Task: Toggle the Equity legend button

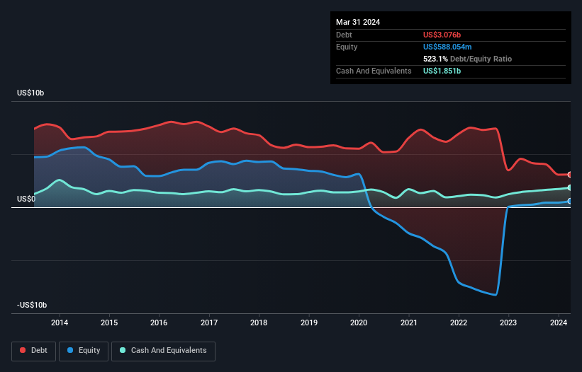Action: click(84, 351)
